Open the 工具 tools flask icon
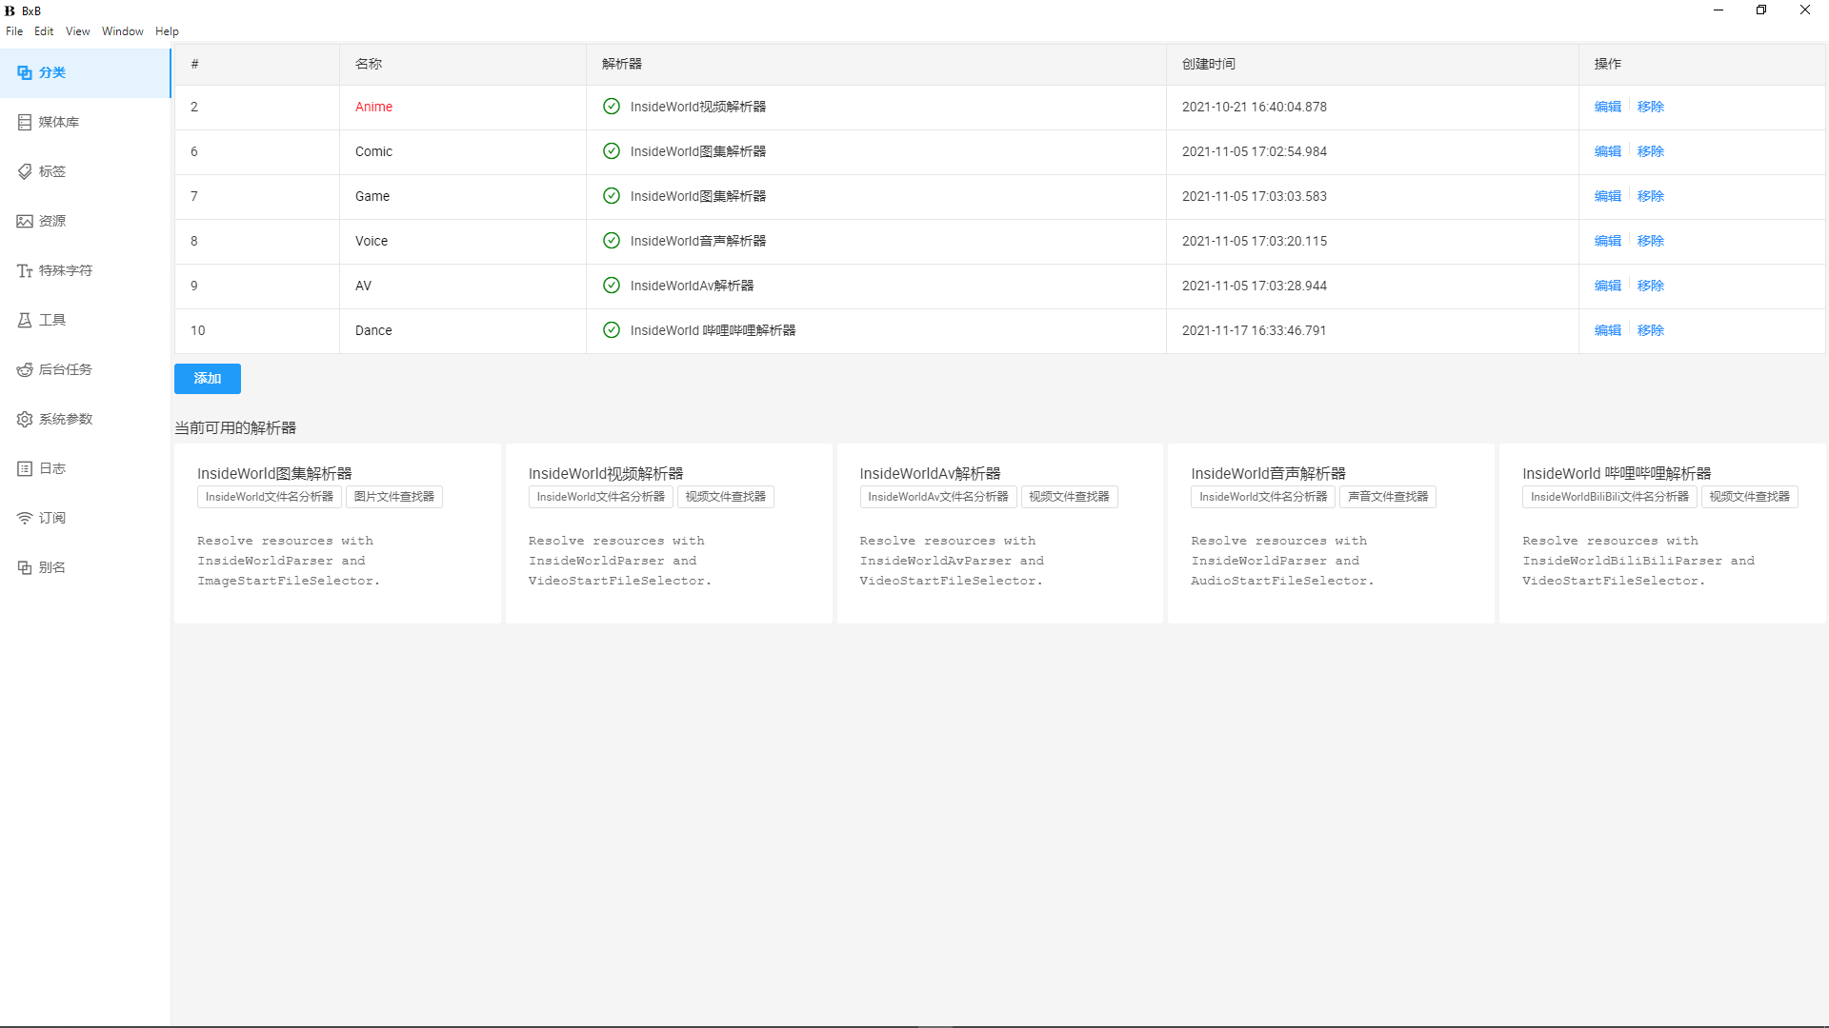This screenshot has width=1829, height=1028. (x=25, y=320)
